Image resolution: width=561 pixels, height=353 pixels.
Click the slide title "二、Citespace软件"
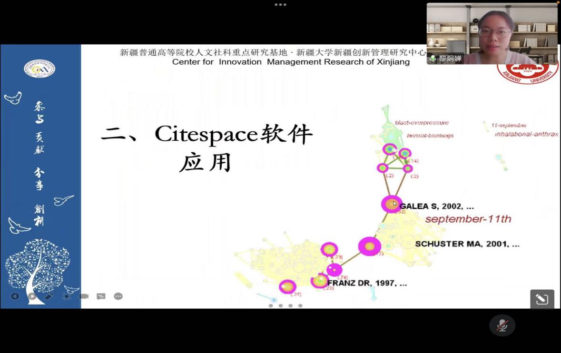point(207,134)
